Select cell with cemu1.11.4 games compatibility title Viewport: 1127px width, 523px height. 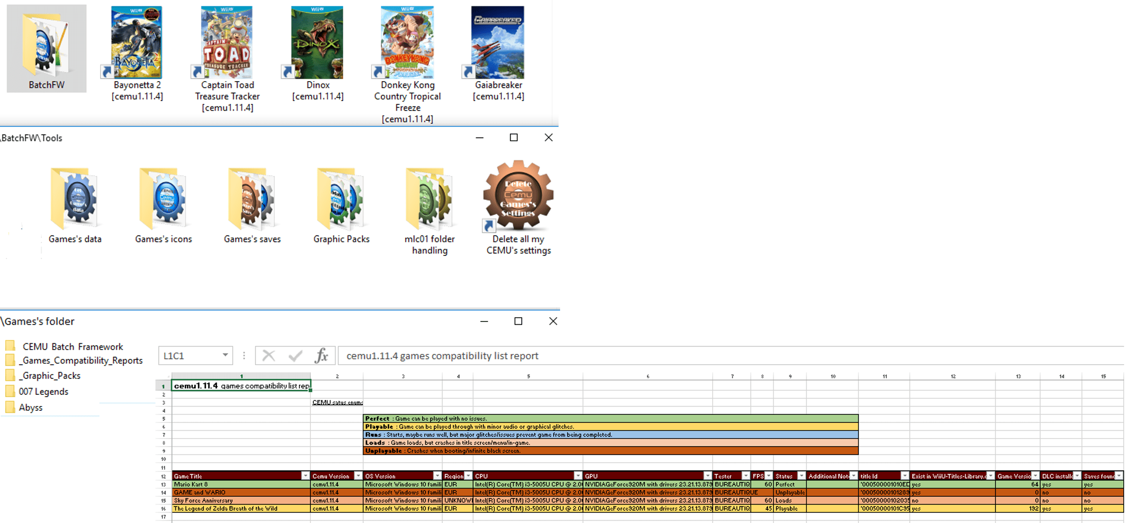[x=241, y=386]
